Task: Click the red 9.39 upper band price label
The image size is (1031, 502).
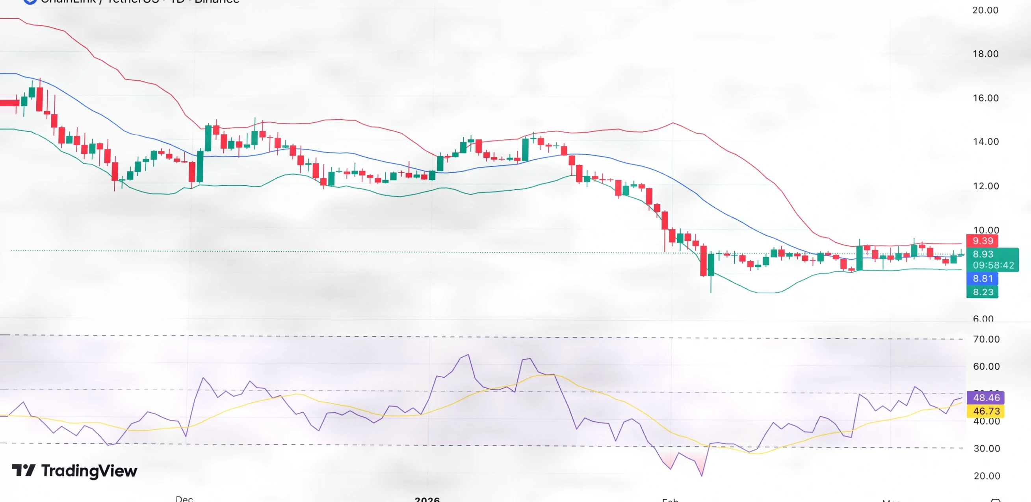Action: coord(982,241)
